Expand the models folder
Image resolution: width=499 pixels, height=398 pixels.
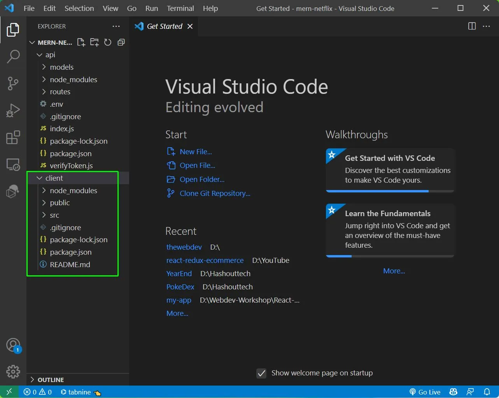(78, 67)
